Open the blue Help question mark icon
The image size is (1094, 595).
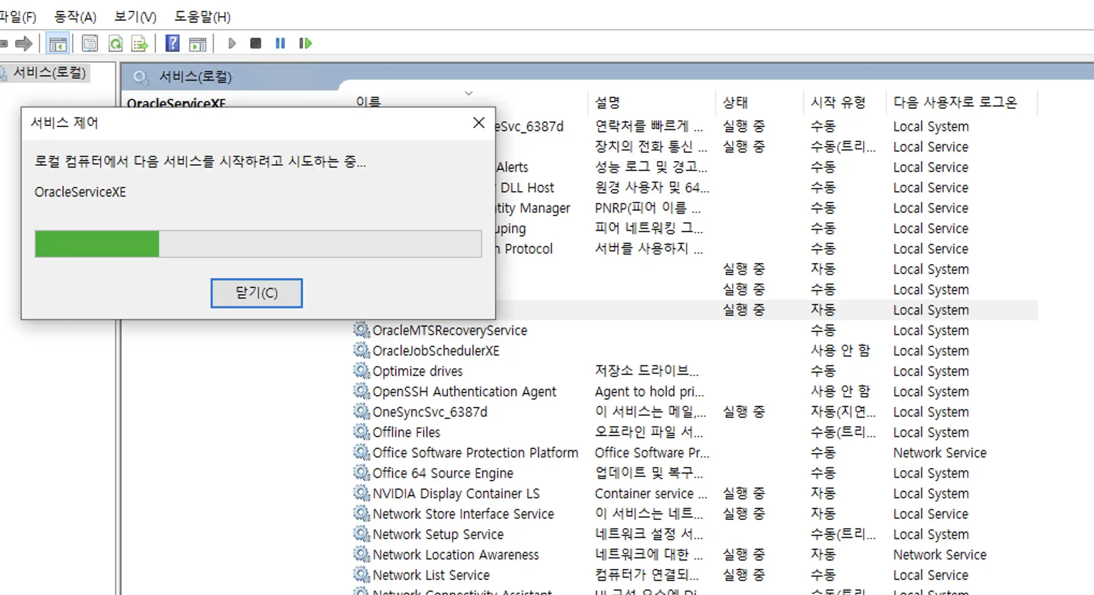tap(172, 43)
